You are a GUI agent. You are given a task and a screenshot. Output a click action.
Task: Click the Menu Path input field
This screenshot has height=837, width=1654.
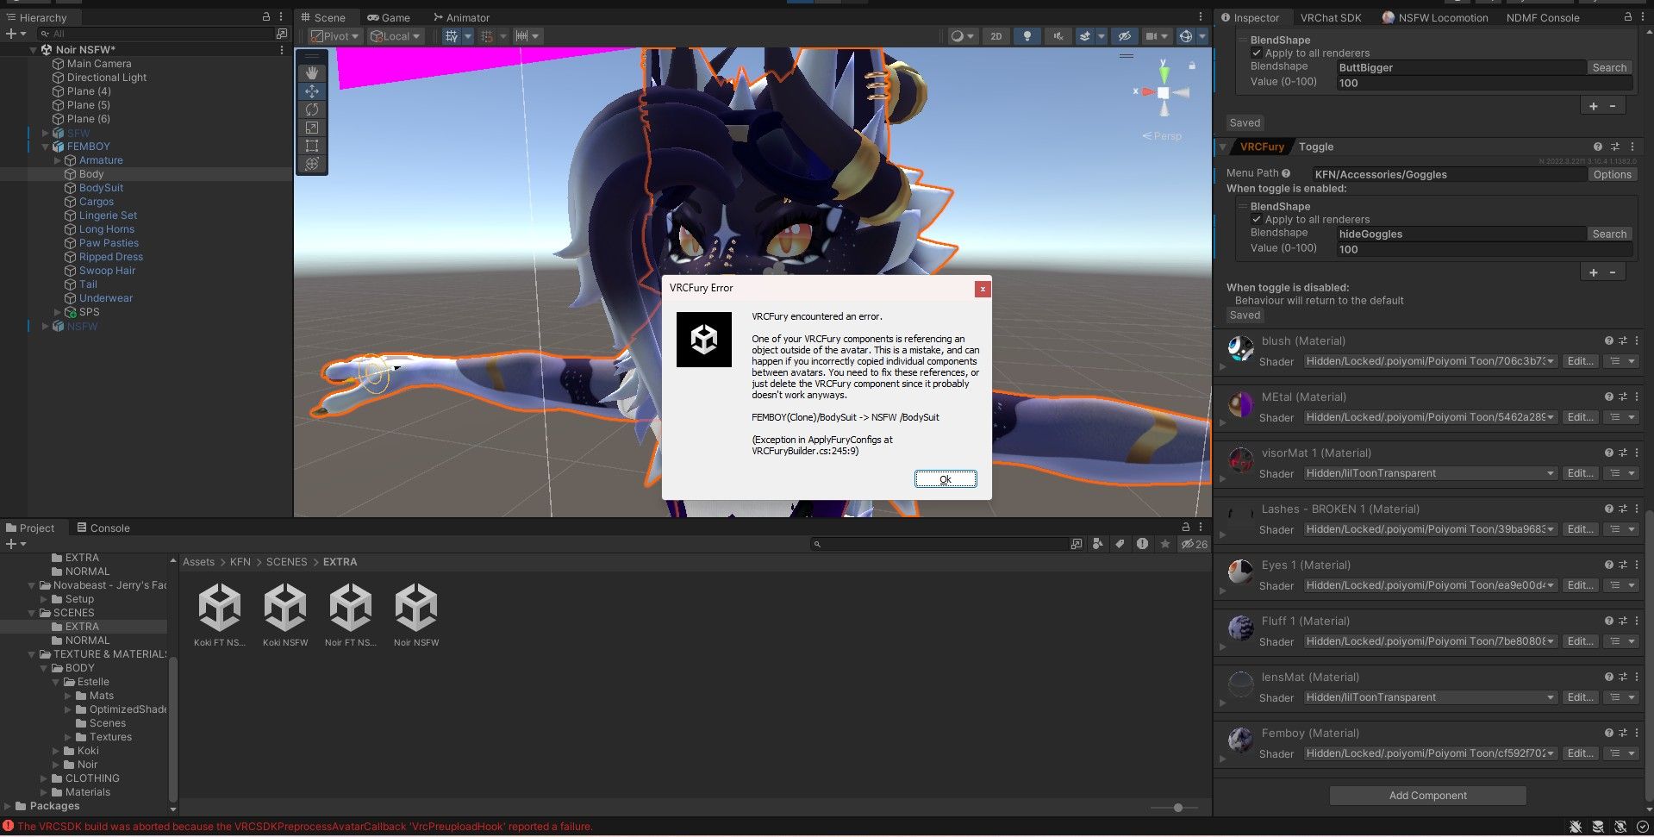[1450, 174]
